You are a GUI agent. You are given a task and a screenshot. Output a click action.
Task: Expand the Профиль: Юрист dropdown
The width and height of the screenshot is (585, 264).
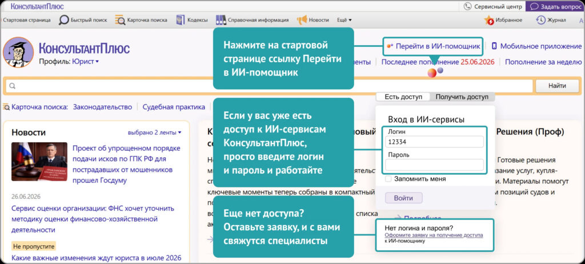pos(69,62)
